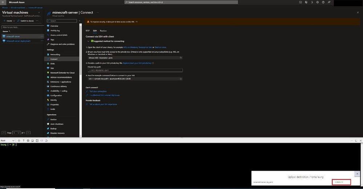
Task: Switch to the RDP tab
Action: (x=88, y=31)
